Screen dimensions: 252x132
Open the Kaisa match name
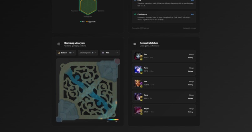(x=146, y=95)
